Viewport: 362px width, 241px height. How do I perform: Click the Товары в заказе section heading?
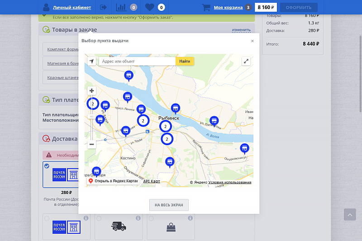[74, 30]
